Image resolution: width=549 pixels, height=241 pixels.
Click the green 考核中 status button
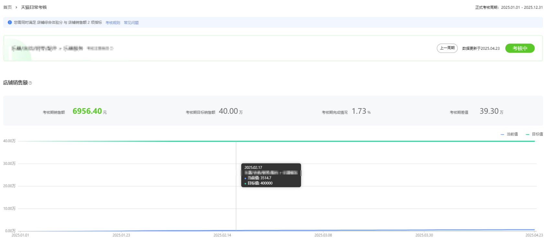520,48
